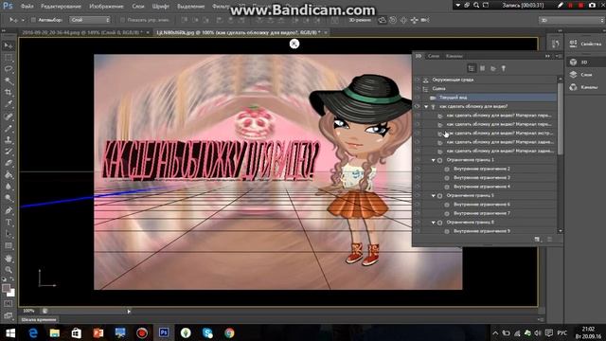The height and width of the screenshot is (341, 606).
Task: Toggle visibility of Окружающая среда row
Action: tap(417, 80)
